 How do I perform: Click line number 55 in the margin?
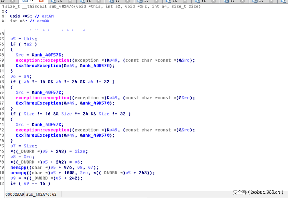click(x=3, y=39)
